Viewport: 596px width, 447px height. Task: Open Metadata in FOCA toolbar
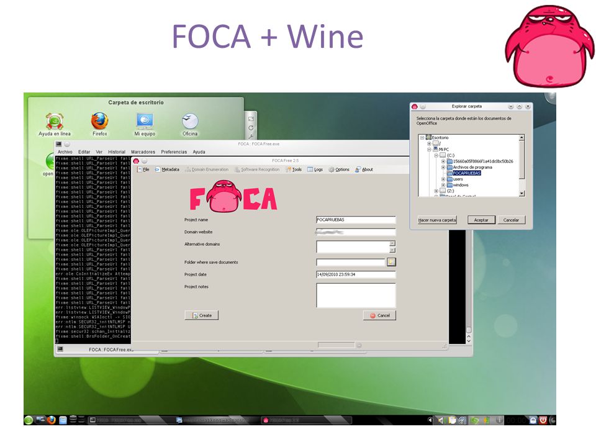(x=167, y=169)
